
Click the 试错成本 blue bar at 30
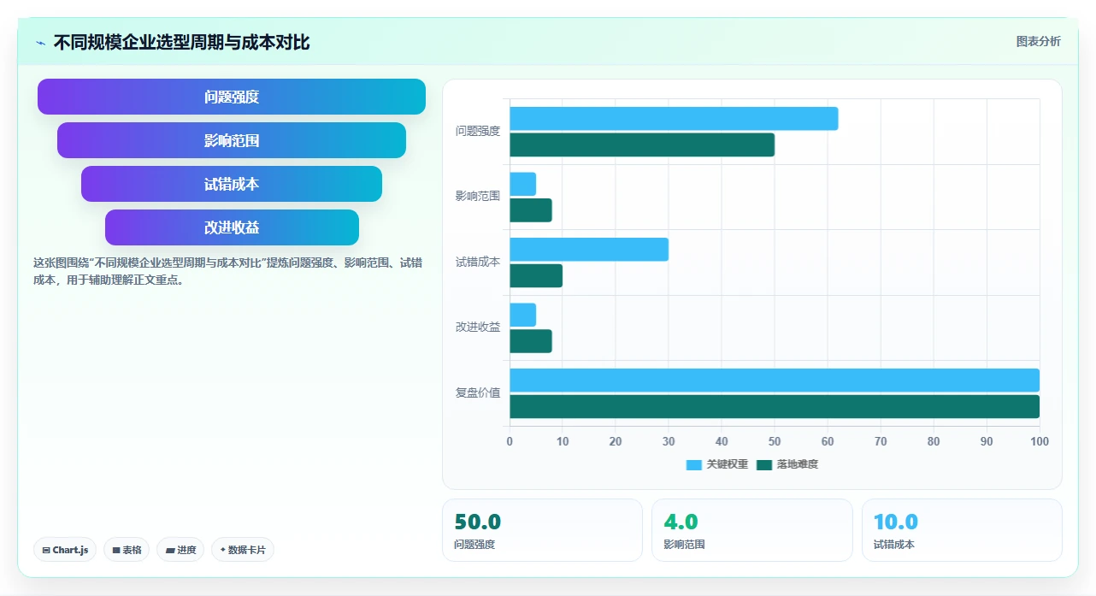tap(589, 250)
